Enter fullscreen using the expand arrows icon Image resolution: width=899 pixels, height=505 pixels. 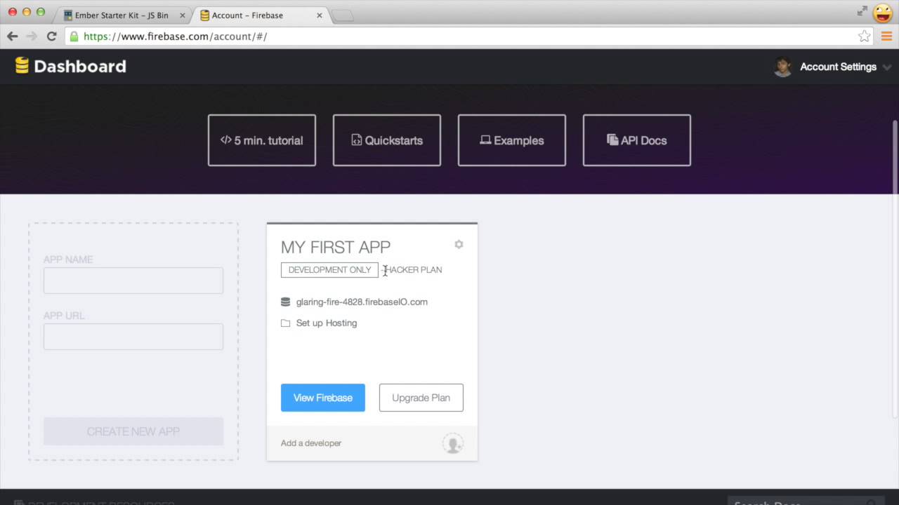click(x=862, y=11)
